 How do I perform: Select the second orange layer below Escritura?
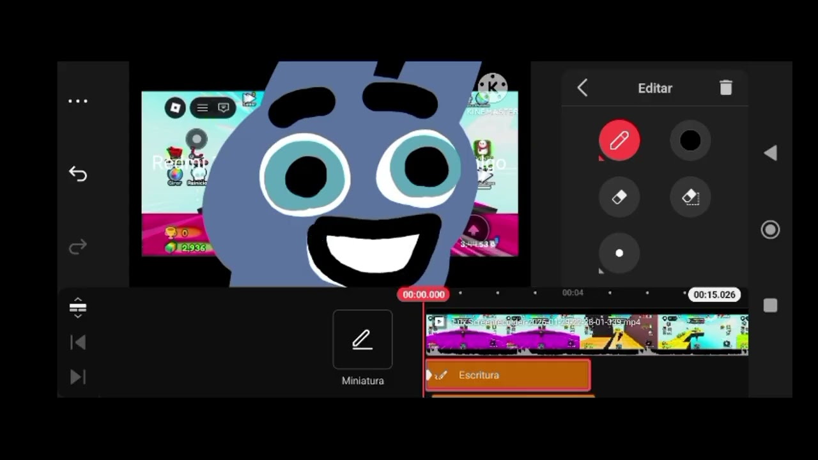(x=513, y=396)
